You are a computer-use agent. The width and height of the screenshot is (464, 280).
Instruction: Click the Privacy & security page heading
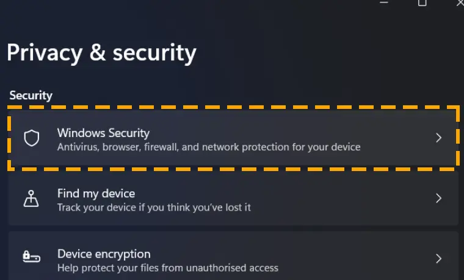(x=101, y=54)
